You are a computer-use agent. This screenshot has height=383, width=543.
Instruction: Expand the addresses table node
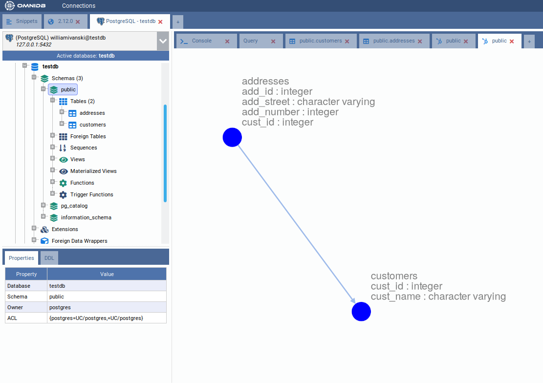[x=62, y=113]
